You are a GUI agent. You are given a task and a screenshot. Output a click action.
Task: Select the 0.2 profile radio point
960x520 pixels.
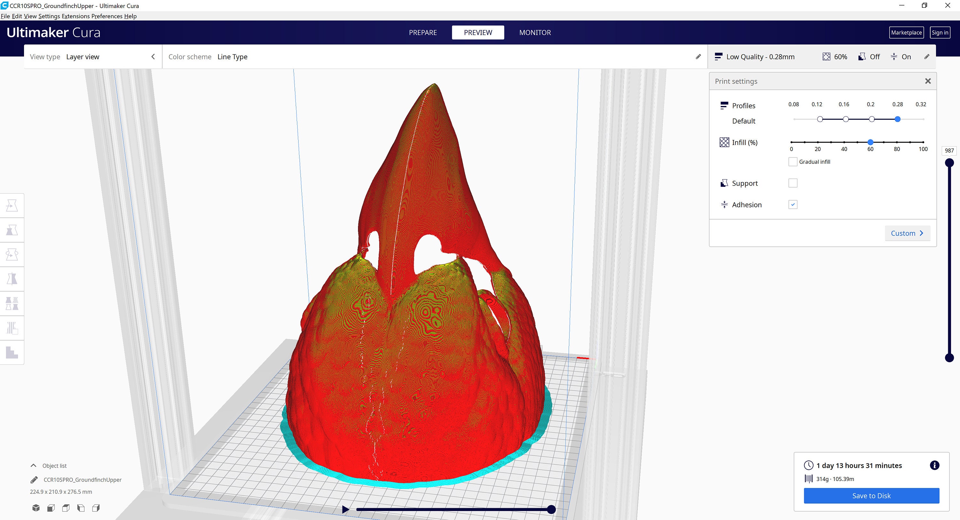point(871,119)
